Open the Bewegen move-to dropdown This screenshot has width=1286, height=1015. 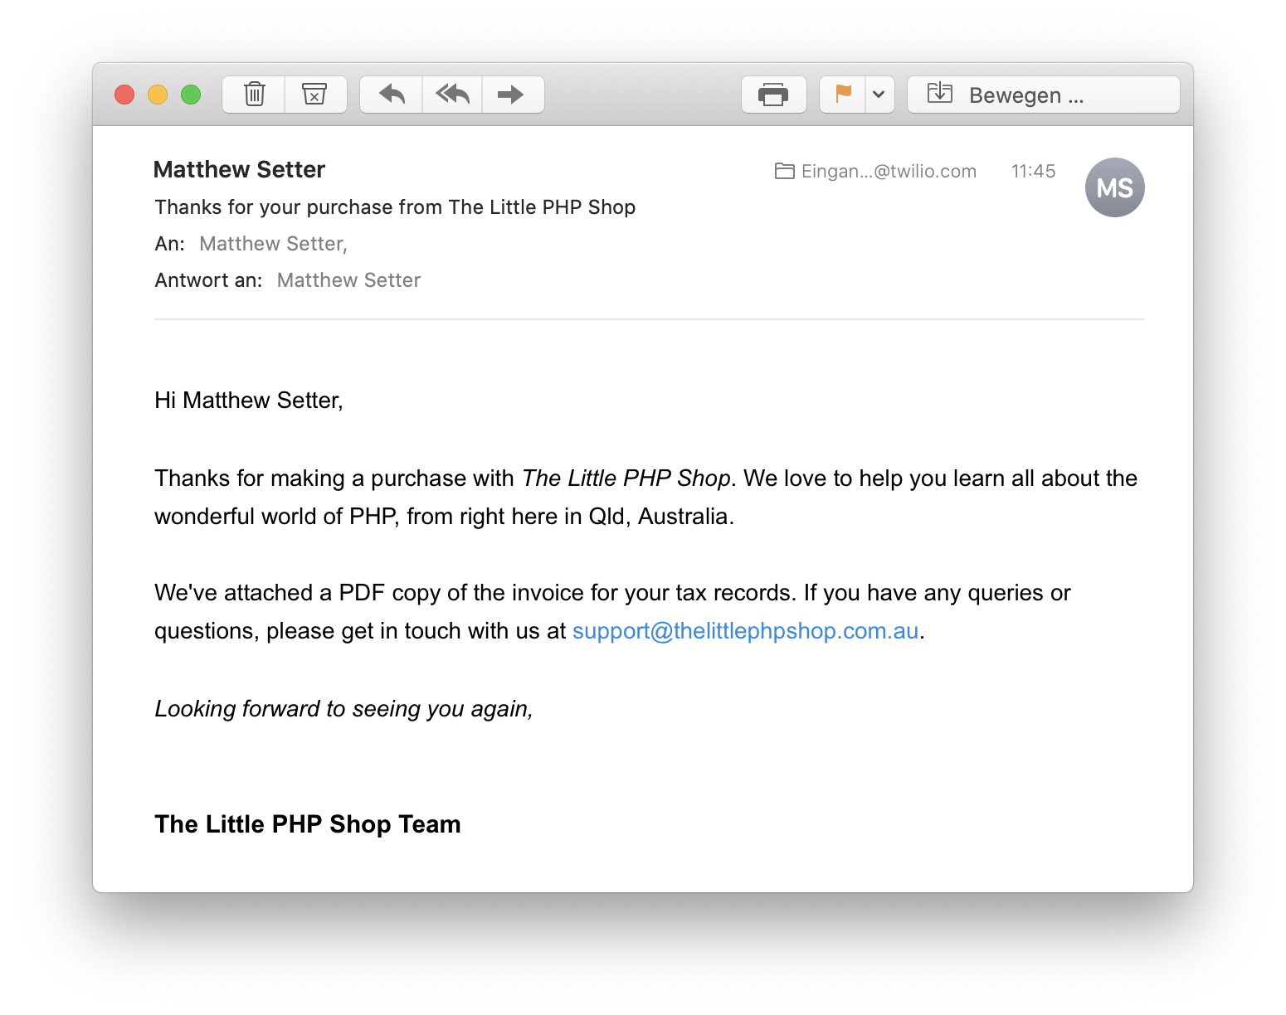[x=1044, y=95]
